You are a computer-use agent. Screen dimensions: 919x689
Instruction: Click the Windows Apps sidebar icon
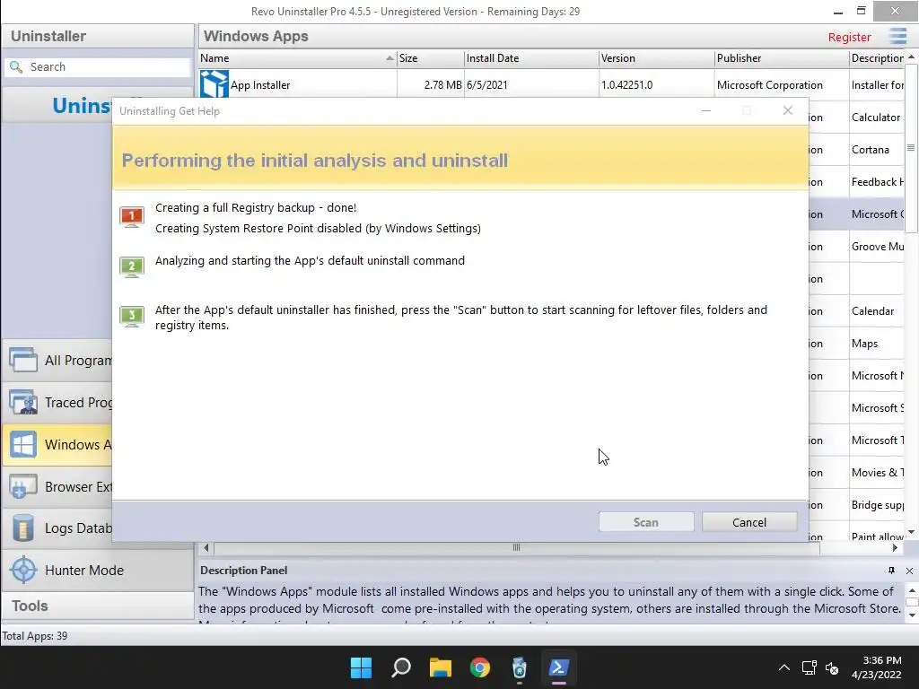[x=23, y=444]
